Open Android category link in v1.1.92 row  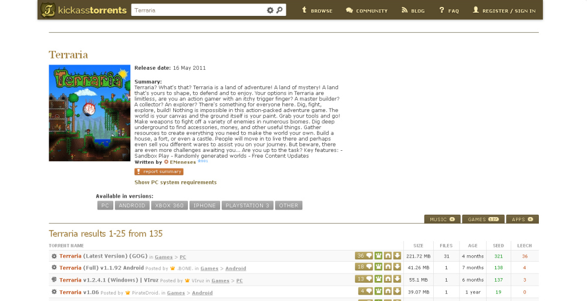pyautogui.click(x=236, y=268)
